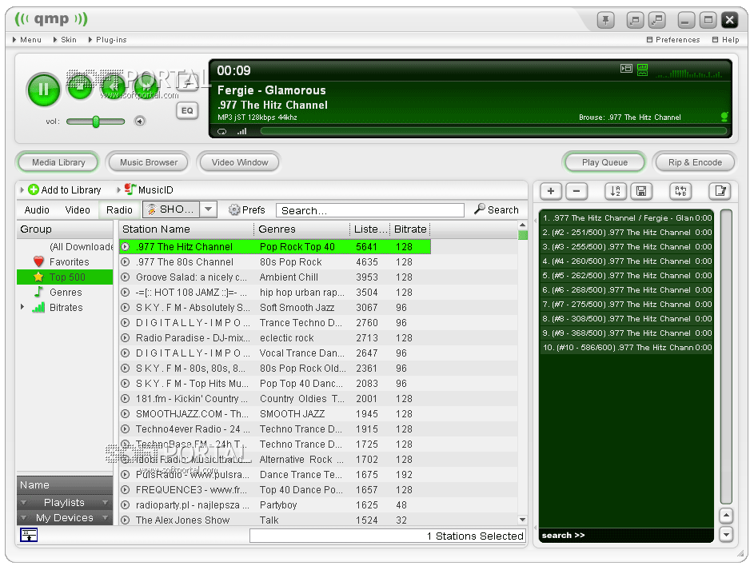Switch to the Video tab
754x574 pixels.
tap(78, 210)
